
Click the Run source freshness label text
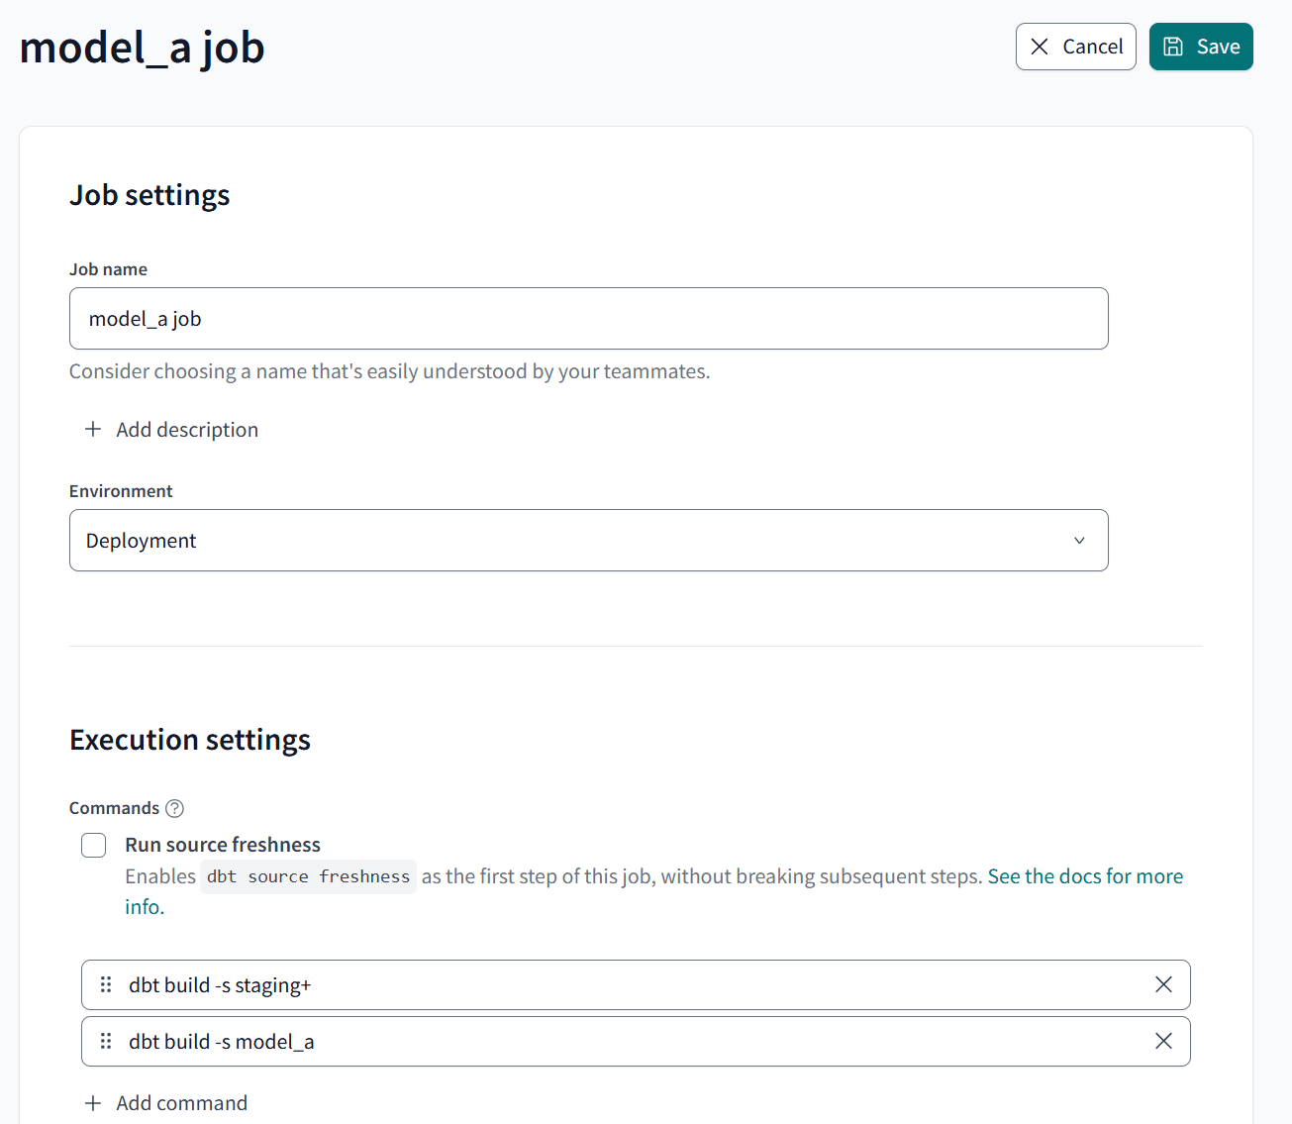click(x=223, y=845)
